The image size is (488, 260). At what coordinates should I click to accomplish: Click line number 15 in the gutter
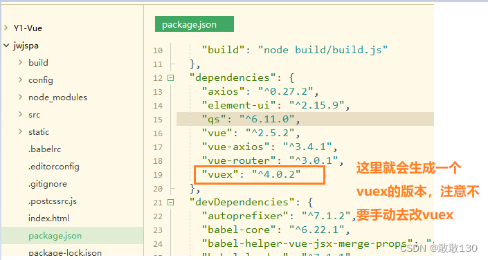[x=158, y=120]
